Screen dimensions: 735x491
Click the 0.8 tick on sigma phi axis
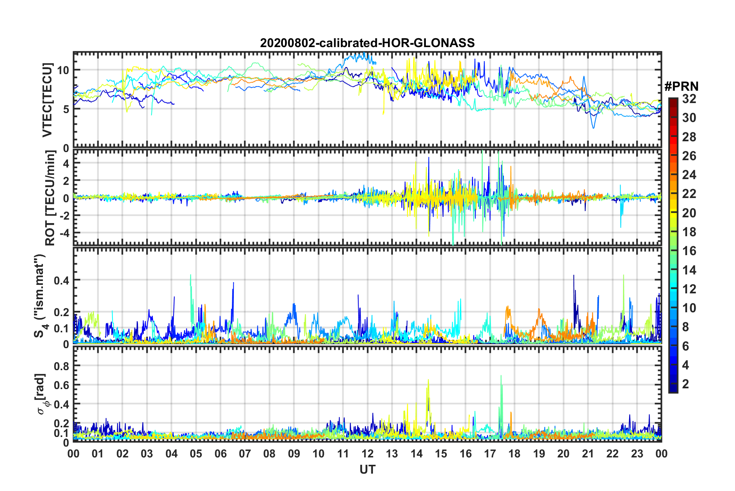pyautogui.click(x=61, y=366)
